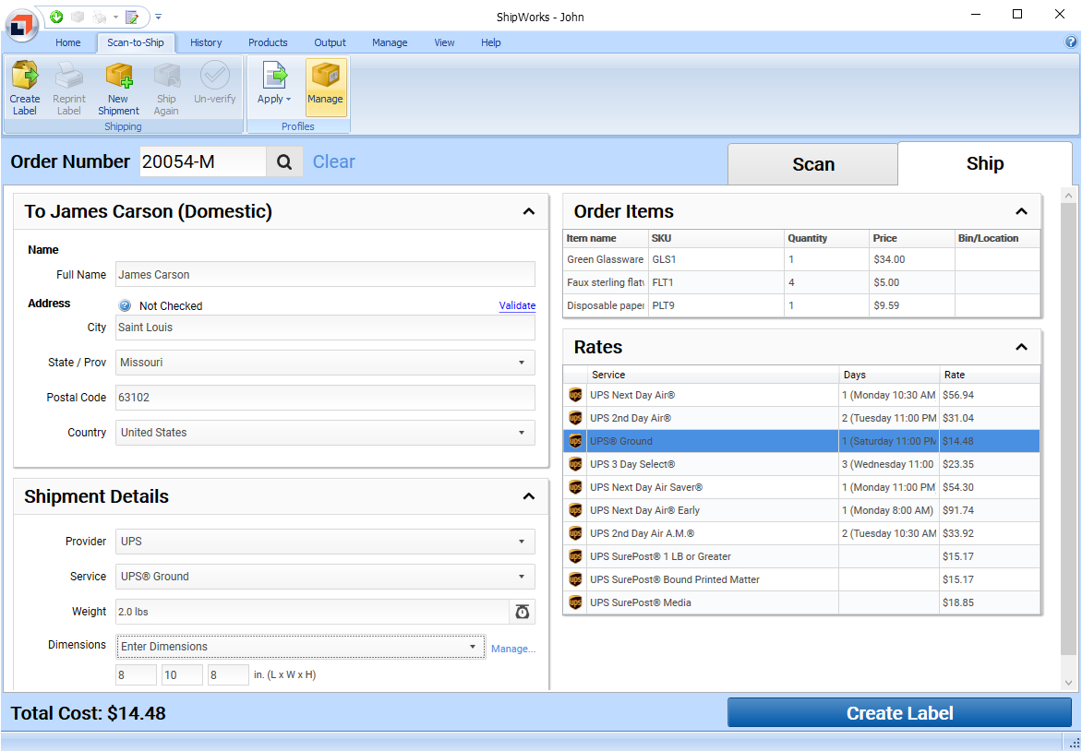Open the Products ribbon tab

[268, 42]
